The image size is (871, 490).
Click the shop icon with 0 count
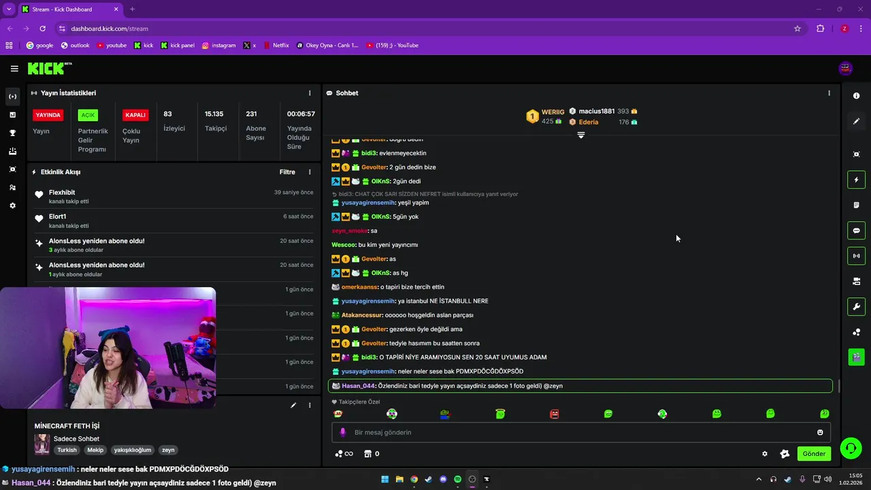[372, 454]
